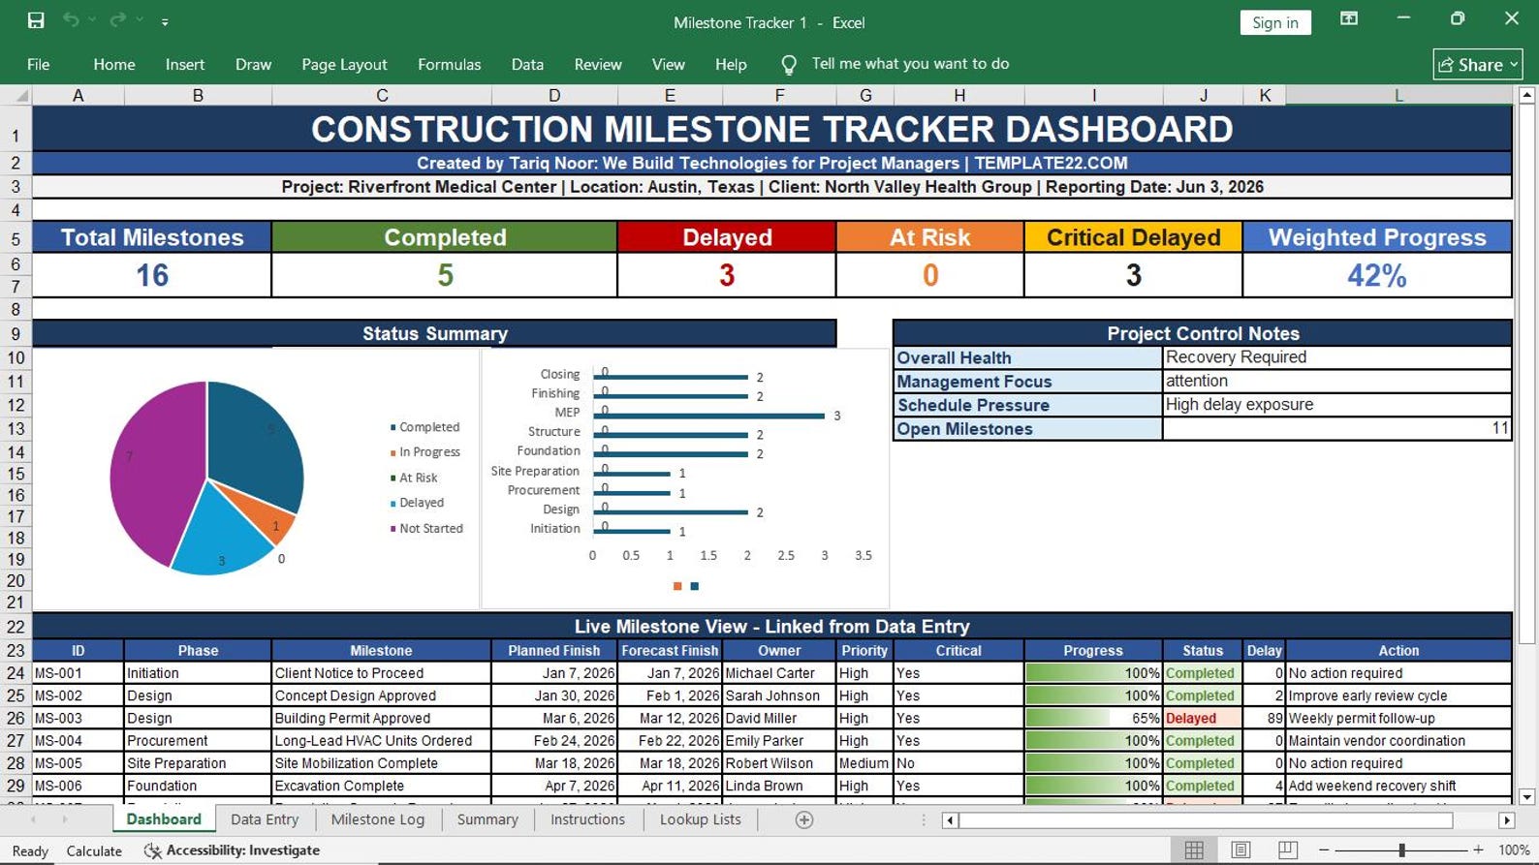
Task: Click horizontal scrollbar right arrow
Action: [x=1506, y=820]
